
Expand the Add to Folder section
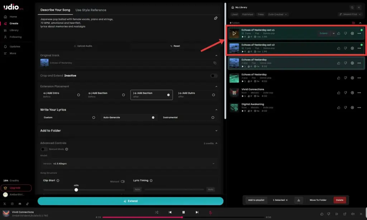(x=216, y=131)
